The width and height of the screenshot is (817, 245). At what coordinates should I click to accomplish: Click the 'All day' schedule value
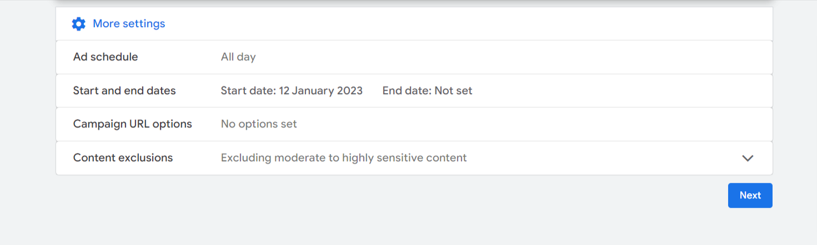coord(238,57)
